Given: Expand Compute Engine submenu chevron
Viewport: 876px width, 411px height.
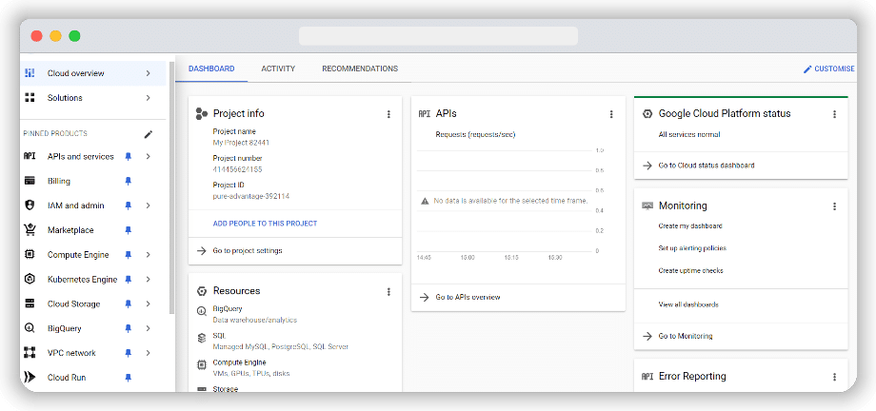Looking at the screenshot, I should (x=148, y=255).
